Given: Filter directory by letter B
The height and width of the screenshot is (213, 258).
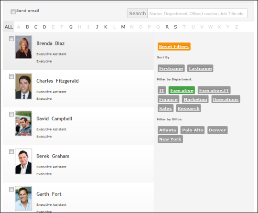Looking at the screenshot, I should [27, 27].
